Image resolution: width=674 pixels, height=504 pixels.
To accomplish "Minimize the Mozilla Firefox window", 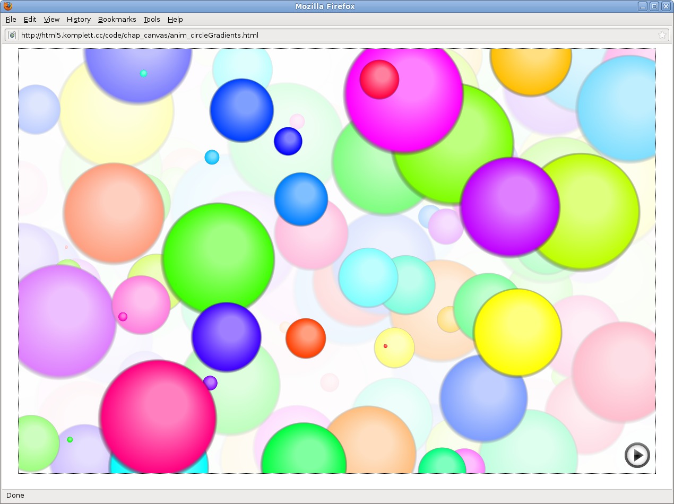I will click(643, 6).
